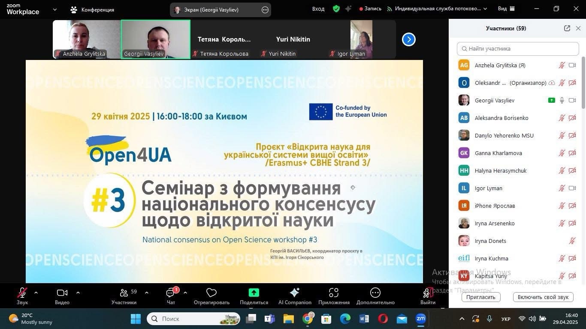The width and height of the screenshot is (586, 329).
Task: Open the View dropdown menu
Action: tap(506, 9)
